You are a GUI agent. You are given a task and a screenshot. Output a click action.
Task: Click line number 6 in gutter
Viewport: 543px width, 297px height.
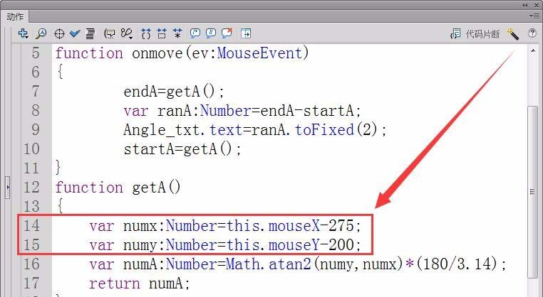pos(36,72)
